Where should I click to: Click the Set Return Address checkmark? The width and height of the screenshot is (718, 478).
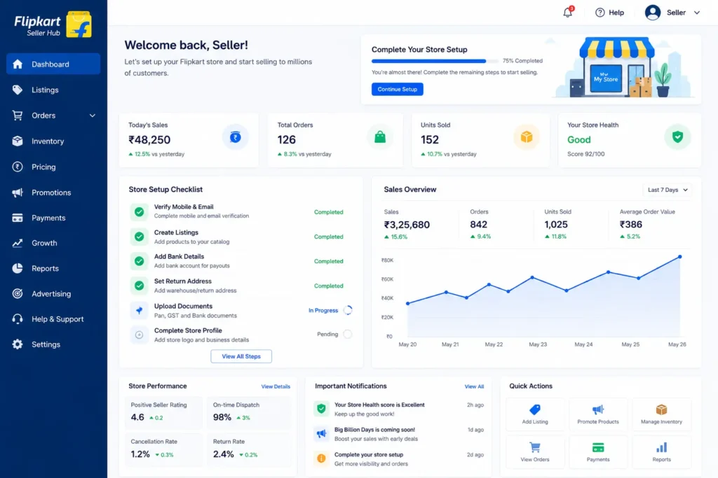click(140, 286)
